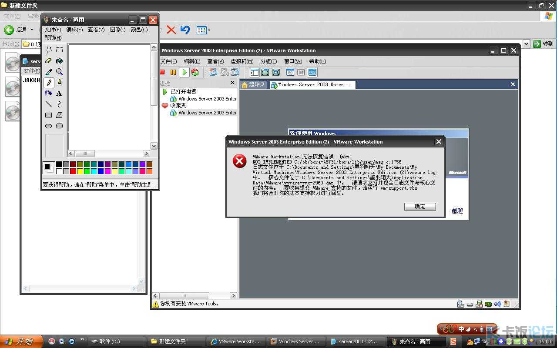Expand the Explorer address bar dropdown

pyautogui.click(x=526, y=43)
